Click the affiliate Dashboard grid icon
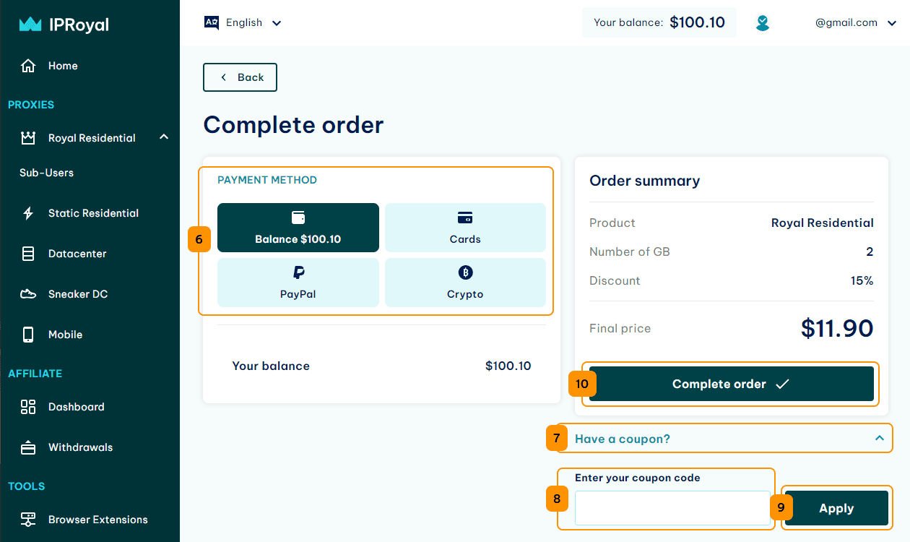 (28, 407)
